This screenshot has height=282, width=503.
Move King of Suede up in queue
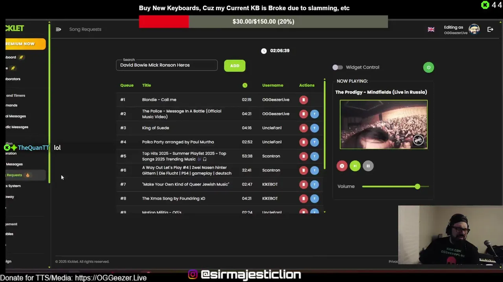[x=314, y=128]
